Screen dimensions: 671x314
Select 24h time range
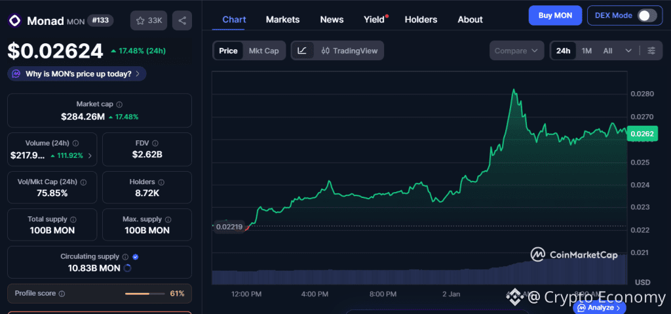pos(563,50)
